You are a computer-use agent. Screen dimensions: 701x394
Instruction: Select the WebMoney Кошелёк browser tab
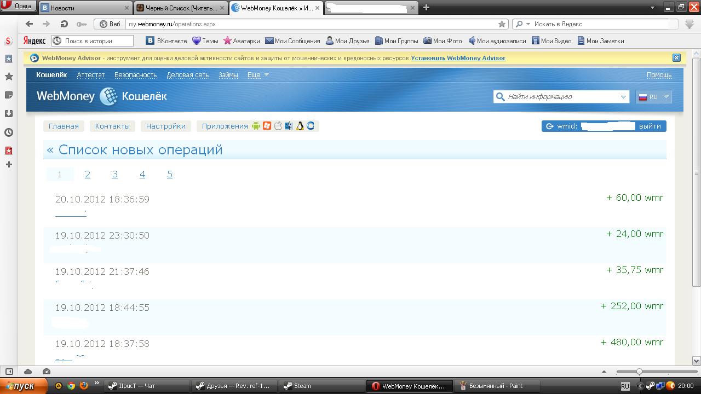pos(276,8)
